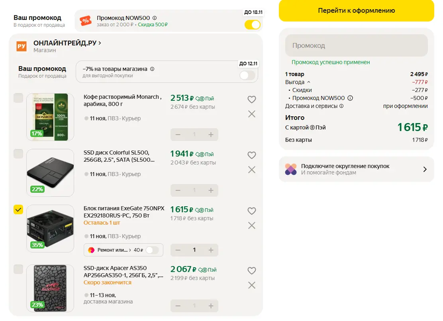The image size is (443, 321).
Task: Add Colorful SL500 SSD to favorites
Action: coord(251,155)
